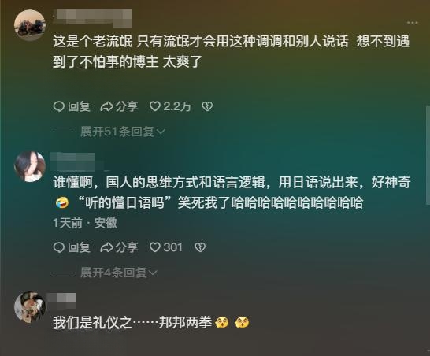430x356 pixels.
Task: Like the comment with 2.2万 likes
Action: pyautogui.click(x=170, y=106)
